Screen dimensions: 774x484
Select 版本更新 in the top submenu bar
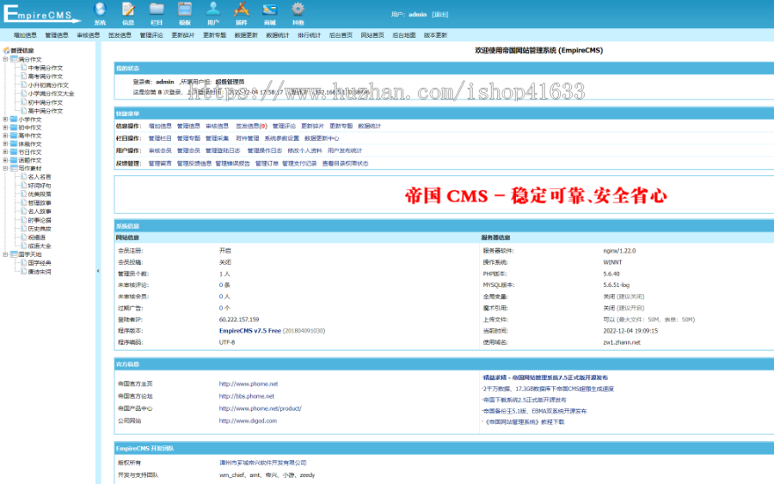click(x=435, y=35)
